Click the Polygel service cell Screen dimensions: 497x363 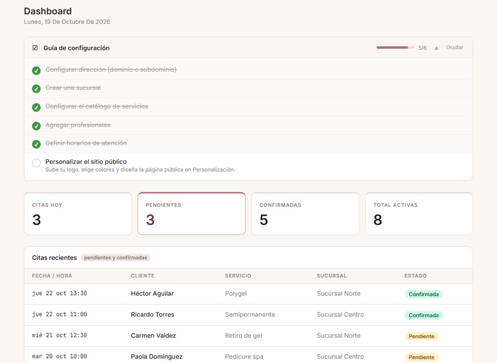(236, 293)
